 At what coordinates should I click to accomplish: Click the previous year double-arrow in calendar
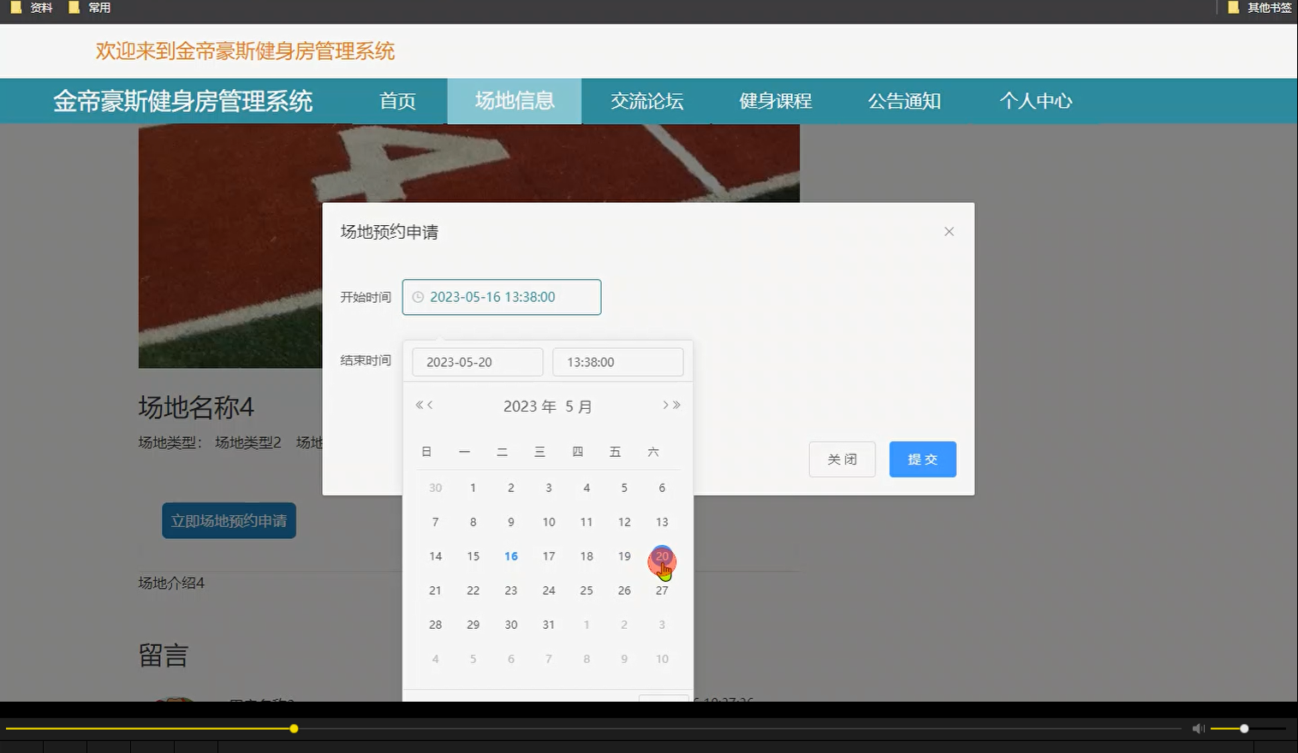pyautogui.click(x=419, y=406)
